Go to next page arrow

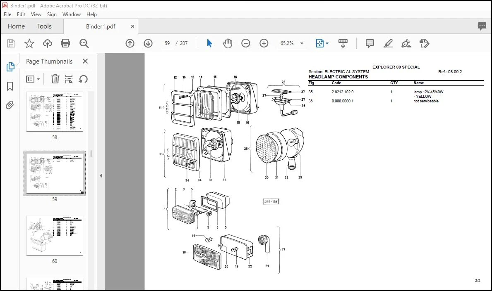148,43
